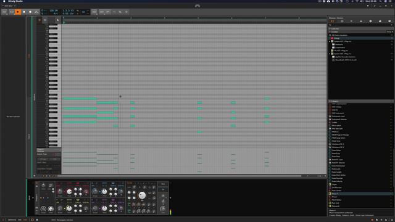Click the undo arrow icon in toolbar
The height and width of the screenshot is (222, 395).
[x=108, y=12]
